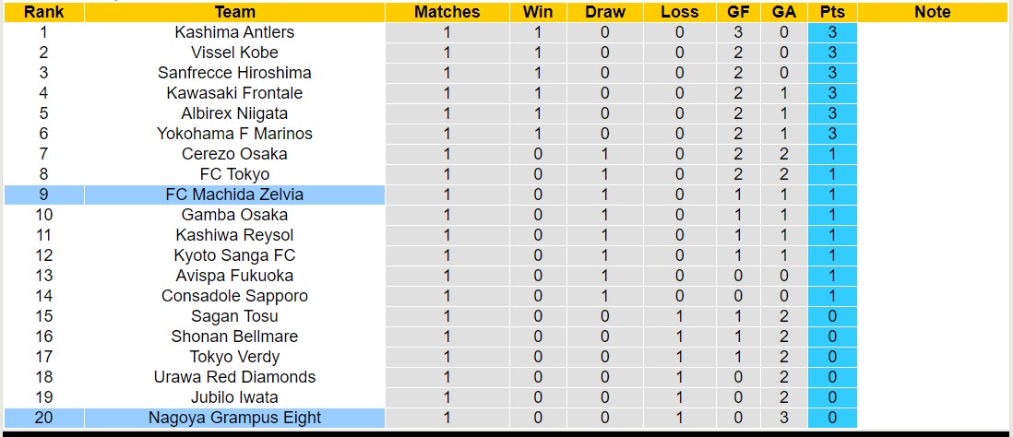The width and height of the screenshot is (1013, 437).
Task: Click the Jubilo Iwata team name
Action: tap(234, 397)
